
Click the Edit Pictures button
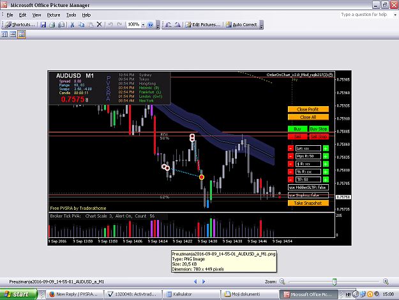tap(202, 24)
